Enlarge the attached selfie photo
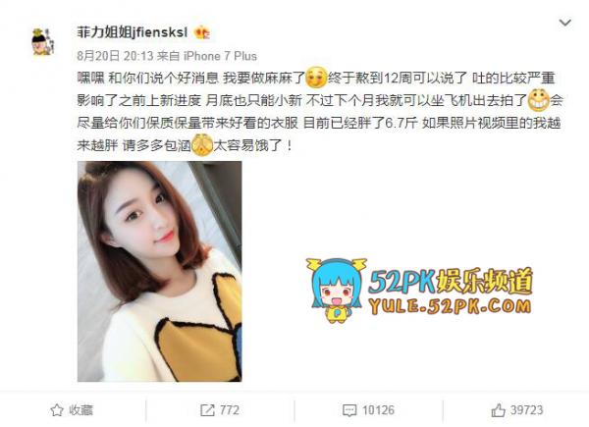 click(x=160, y=272)
